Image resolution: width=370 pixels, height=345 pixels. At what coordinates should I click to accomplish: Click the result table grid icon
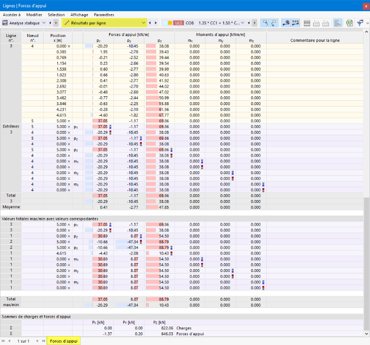[x=307, y=23]
